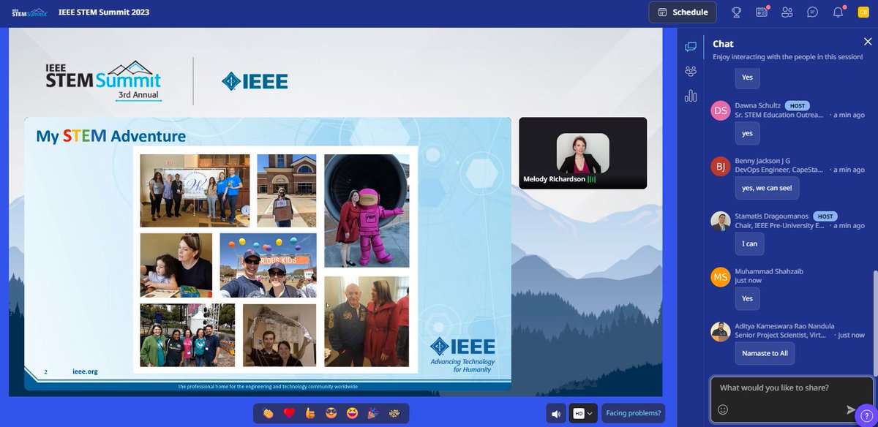
Task: Send the thumbs up reaction
Action: (x=310, y=414)
